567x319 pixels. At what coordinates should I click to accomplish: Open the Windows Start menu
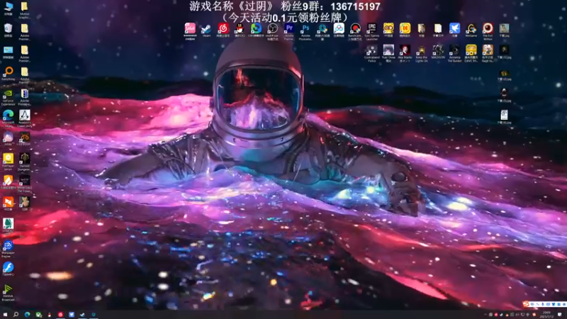pos(5,315)
